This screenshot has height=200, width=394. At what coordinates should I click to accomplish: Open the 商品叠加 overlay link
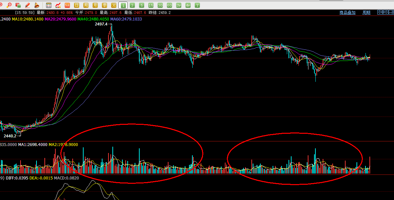(348, 13)
